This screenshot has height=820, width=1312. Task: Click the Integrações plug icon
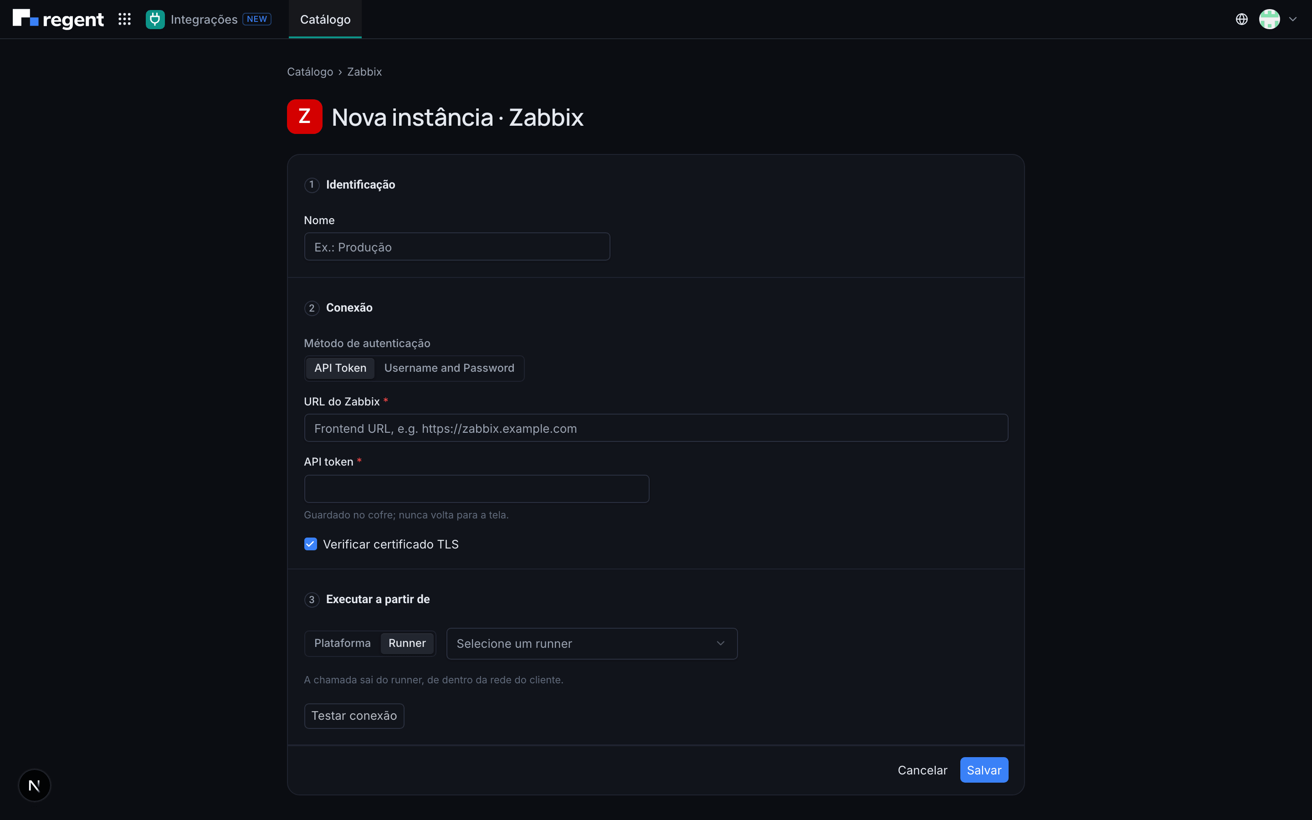(155, 19)
